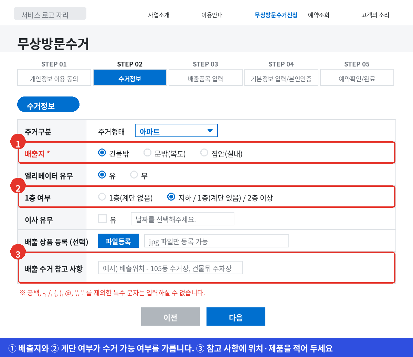Click the 배출 상품 등록 (선택) label

pyautogui.click(x=57, y=242)
